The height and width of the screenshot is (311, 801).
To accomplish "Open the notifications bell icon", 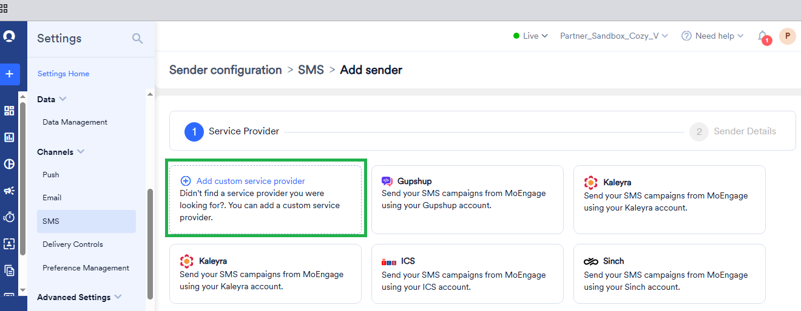I will [x=762, y=36].
